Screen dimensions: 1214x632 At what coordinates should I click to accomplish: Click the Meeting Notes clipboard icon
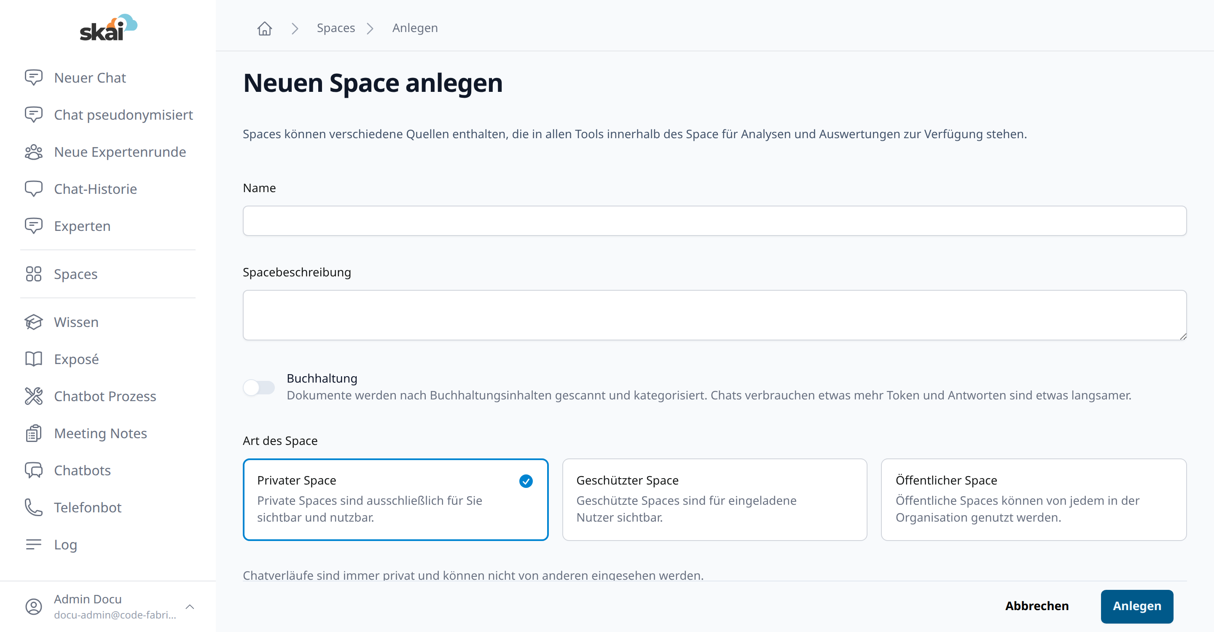coord(33,433)
